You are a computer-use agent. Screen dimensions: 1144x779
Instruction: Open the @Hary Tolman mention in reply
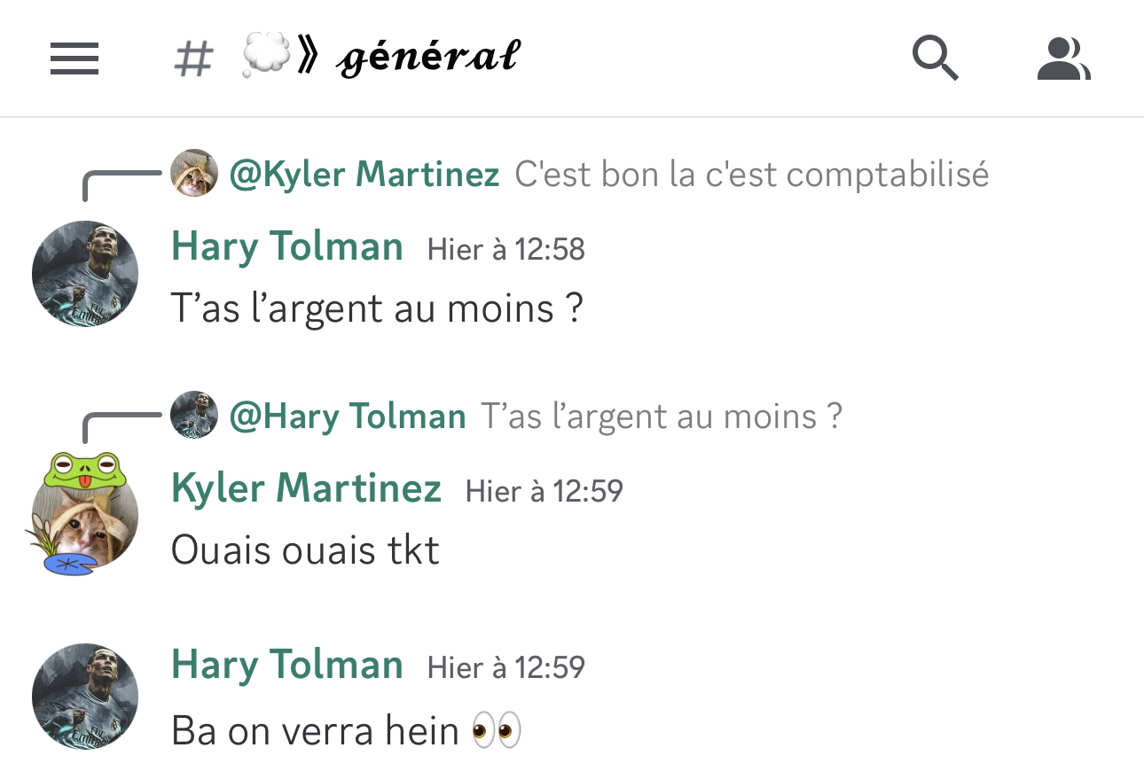tap(348, 416)
